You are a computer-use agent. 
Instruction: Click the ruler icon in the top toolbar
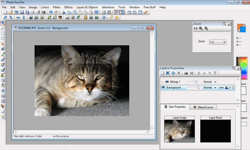[x=146, y=12]
